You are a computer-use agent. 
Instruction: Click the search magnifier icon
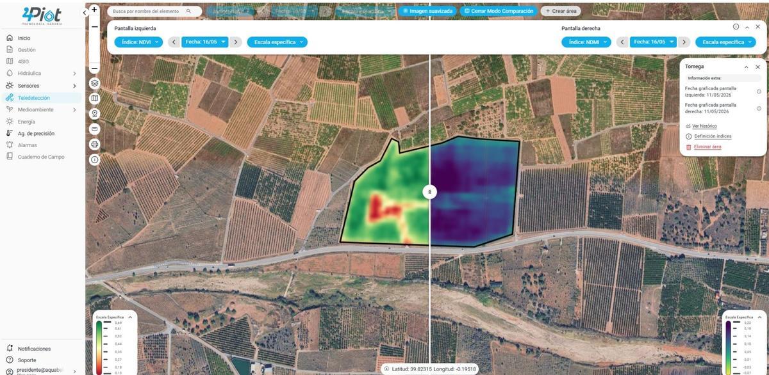[x=188, y=12]
